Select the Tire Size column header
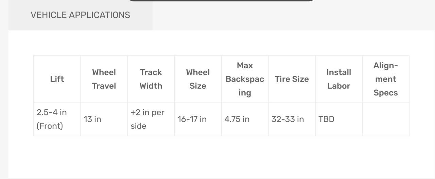Viewport: 435px width, 179px height. click(292, 79)
